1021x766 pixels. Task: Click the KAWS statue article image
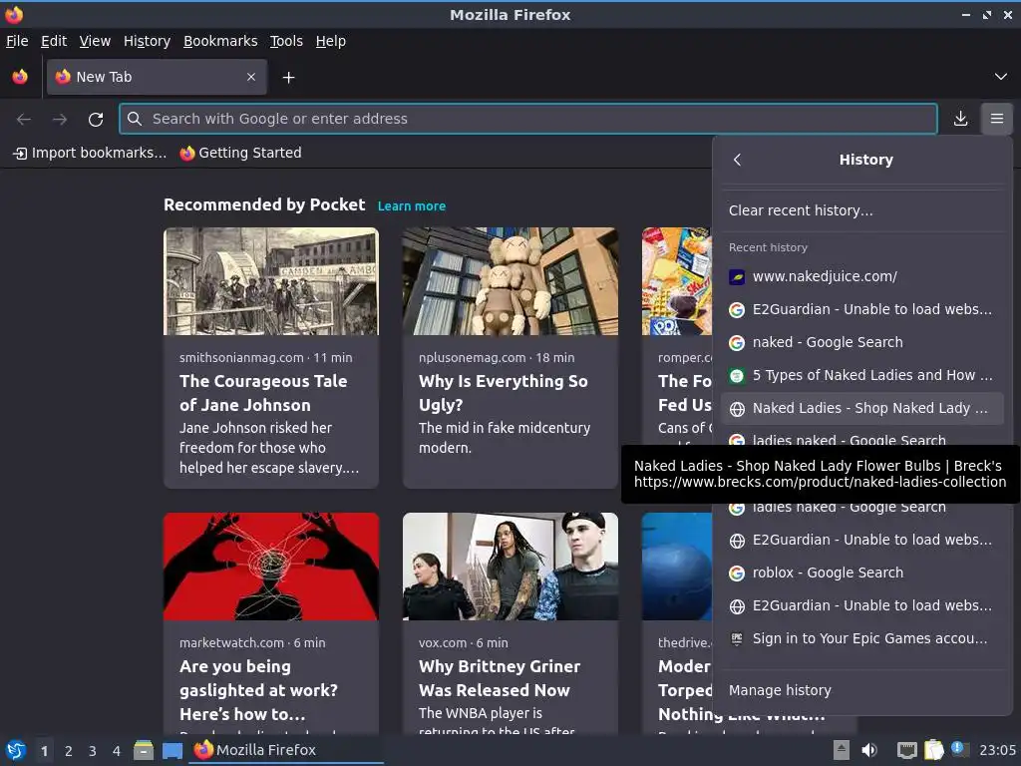point(510,281)
